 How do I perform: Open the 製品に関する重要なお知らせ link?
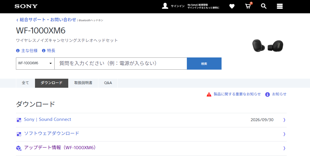[x=237, y=94]
